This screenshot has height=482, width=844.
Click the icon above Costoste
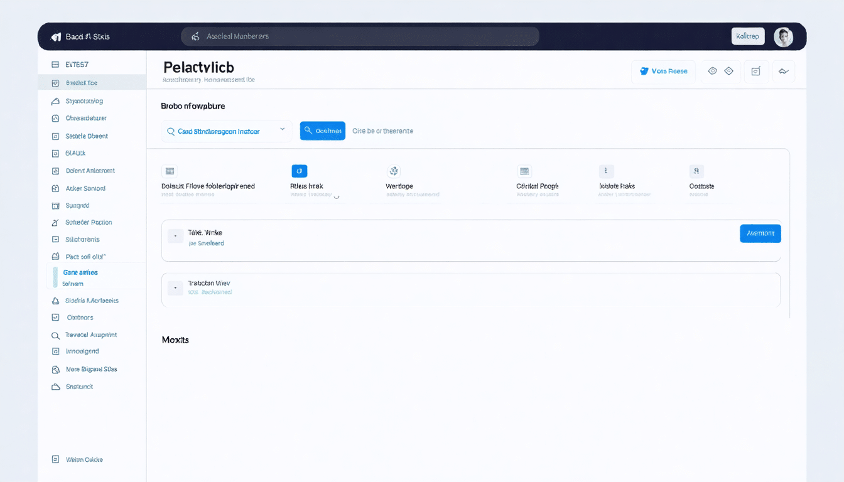pyautogui.click(x=696, y=171)
